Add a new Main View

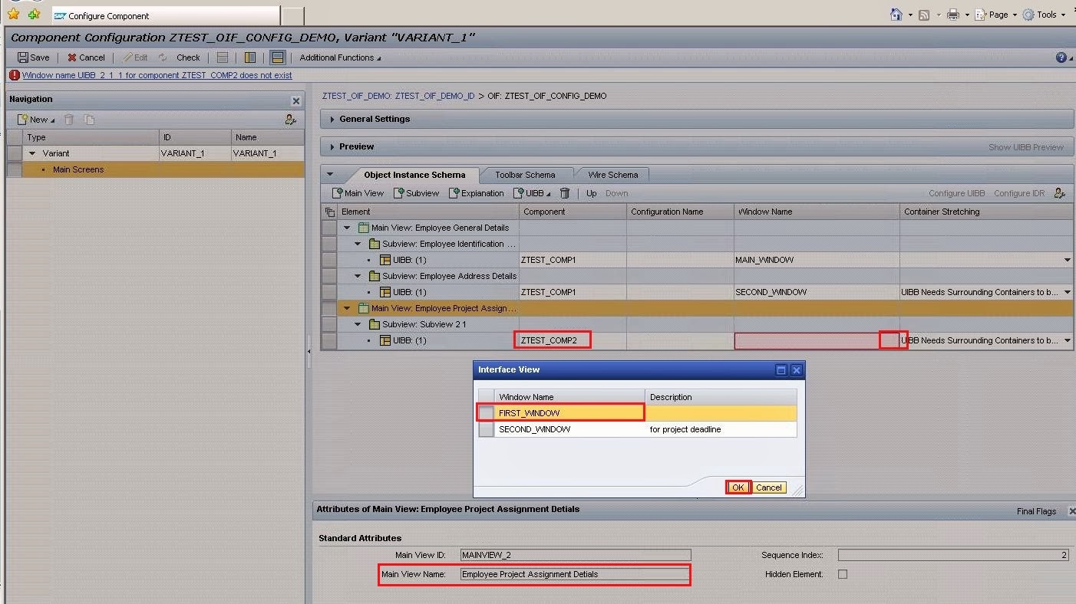358,193
